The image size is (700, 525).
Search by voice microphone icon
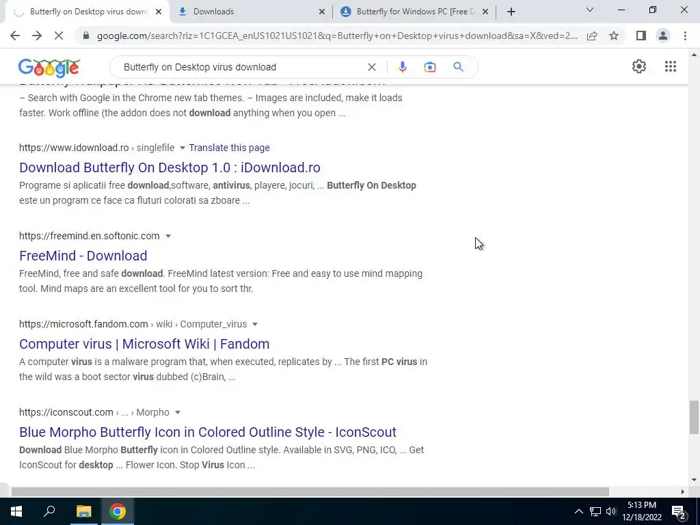click(x=402, y=67)
